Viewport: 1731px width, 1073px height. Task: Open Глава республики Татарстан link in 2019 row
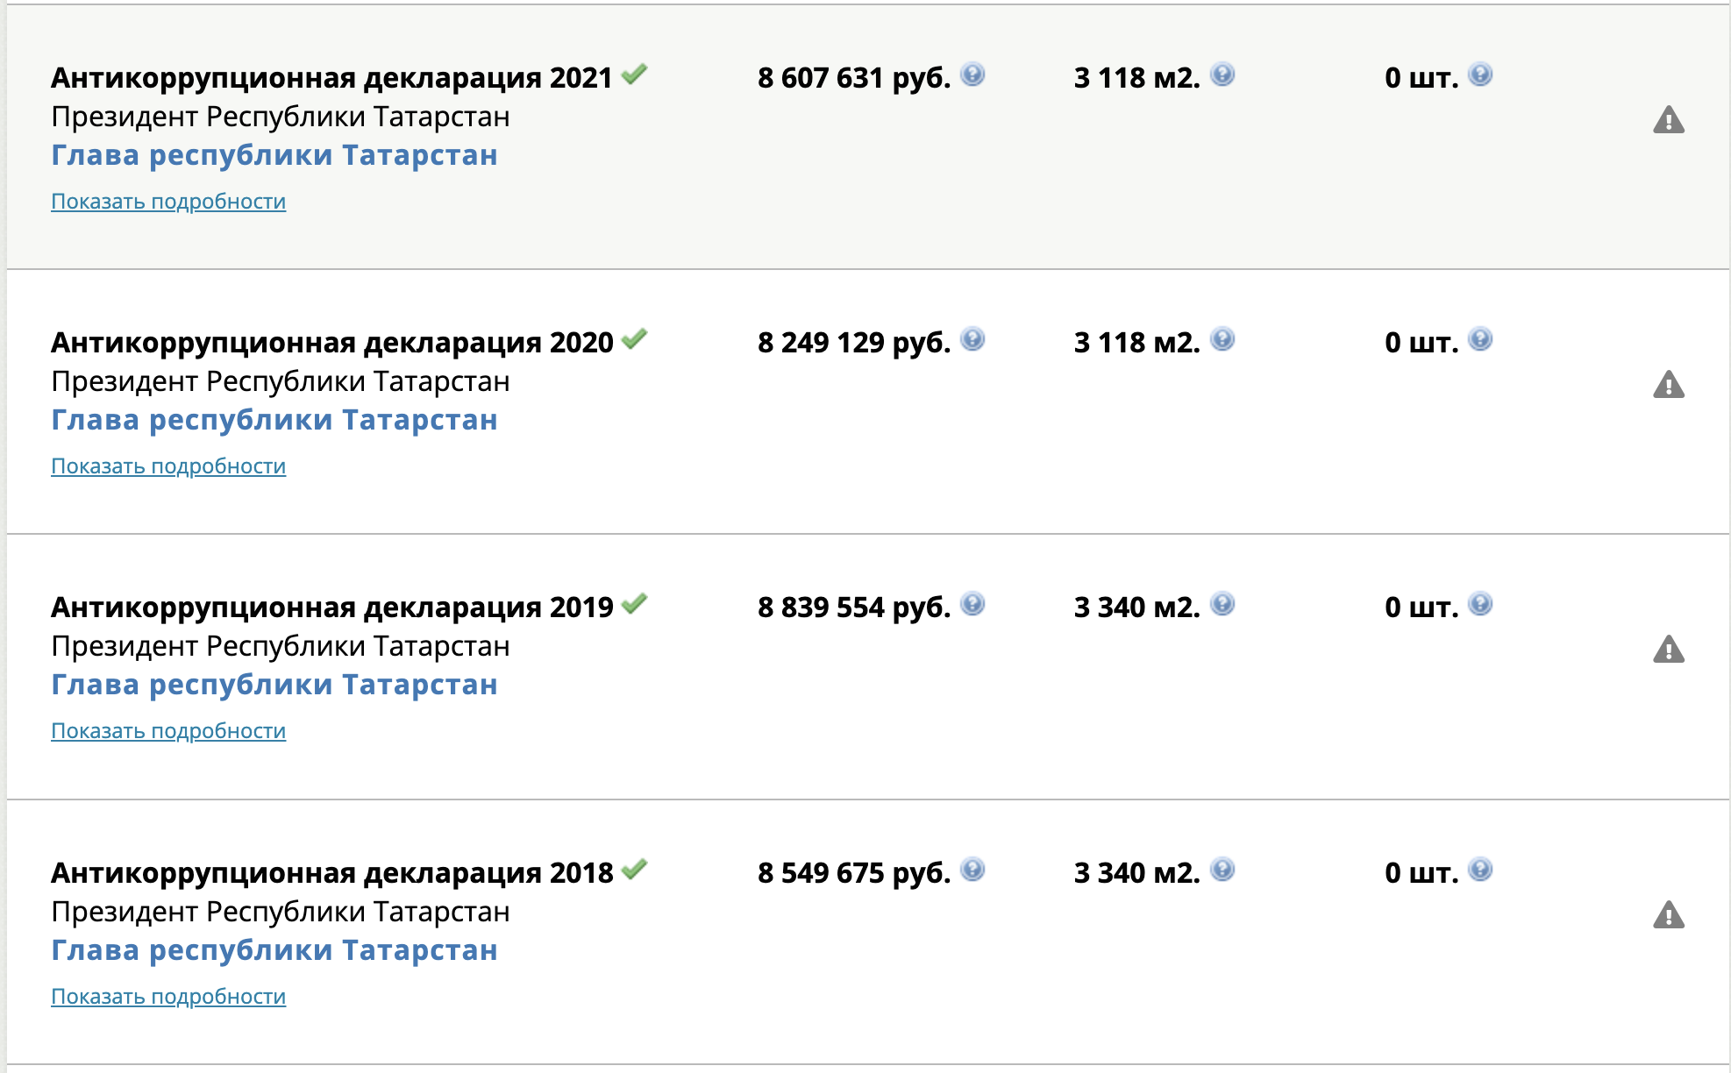274,685
